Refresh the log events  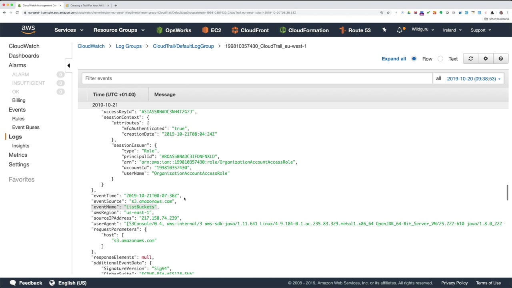tap(470, 59)
